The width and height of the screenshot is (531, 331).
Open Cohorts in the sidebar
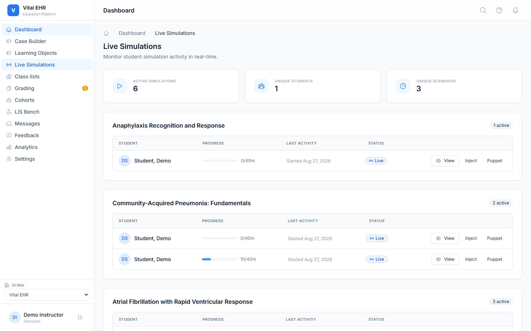tap(47, 100)
